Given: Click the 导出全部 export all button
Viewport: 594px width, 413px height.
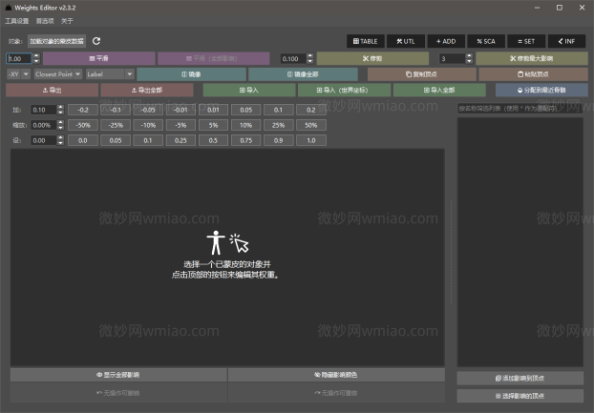Looking at the screenshot, I should point(147,90).
